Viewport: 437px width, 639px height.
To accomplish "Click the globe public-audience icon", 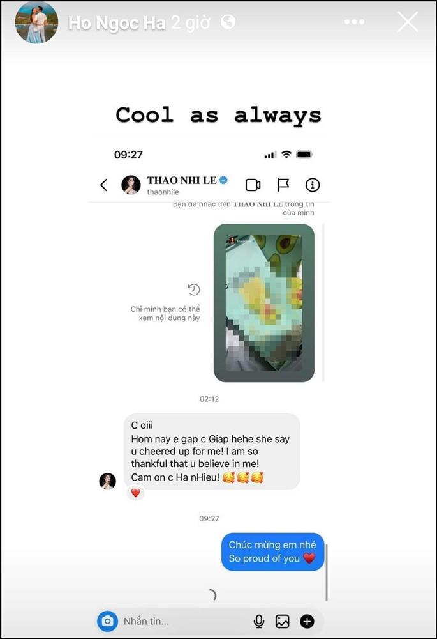I will pyautogui.click(x=228, y=22).
